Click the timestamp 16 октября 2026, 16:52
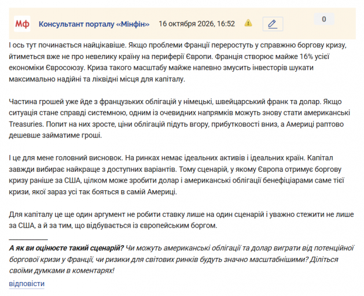 pyautogui.click(x=197, y=24)
